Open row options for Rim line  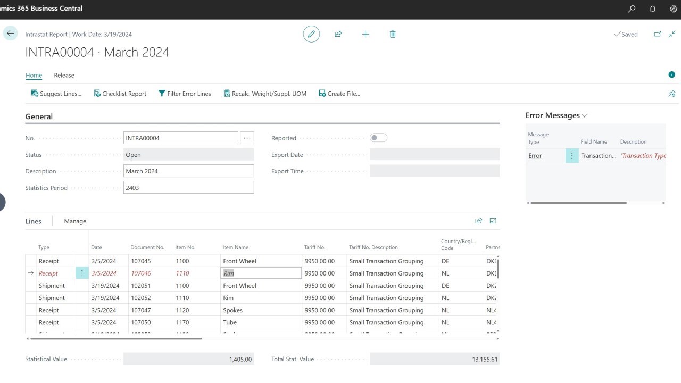point(82,273)
